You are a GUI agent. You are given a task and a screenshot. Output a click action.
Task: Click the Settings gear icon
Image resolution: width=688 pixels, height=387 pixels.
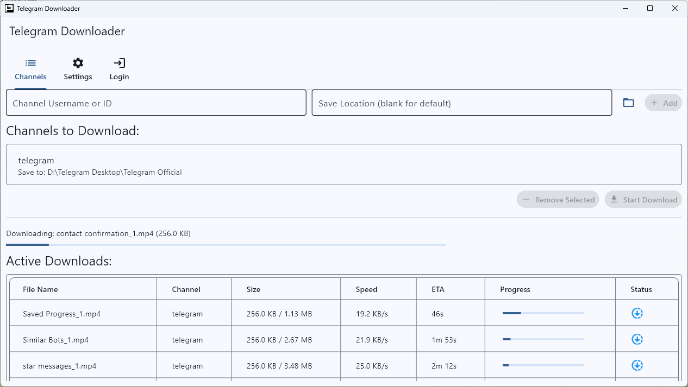tap(78, 62)
